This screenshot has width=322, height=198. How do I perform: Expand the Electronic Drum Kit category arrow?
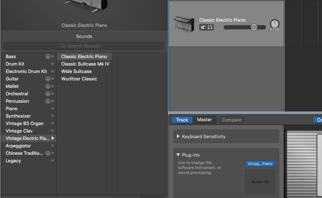pyautogui.click(x=53, y=71)
